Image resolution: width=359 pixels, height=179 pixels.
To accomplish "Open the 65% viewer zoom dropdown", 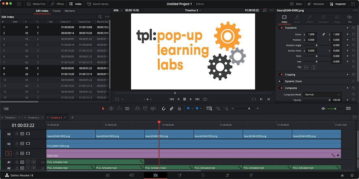I will (118, 10).
